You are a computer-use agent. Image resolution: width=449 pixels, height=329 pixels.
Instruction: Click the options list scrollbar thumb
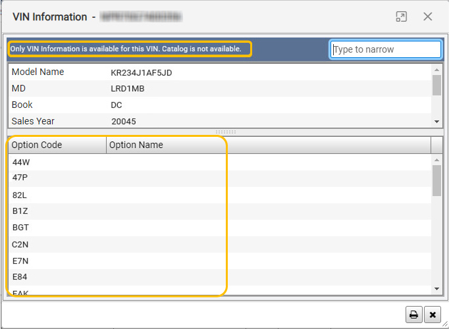(x=437, y=180)
